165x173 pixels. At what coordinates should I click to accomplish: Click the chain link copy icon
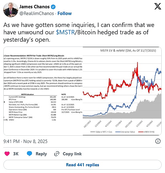[57, 154]
